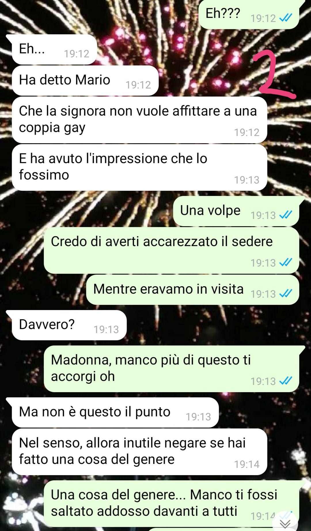Select 'Nel senso, allora inutile negare' message
311x531 pixels.
point(140,452)
